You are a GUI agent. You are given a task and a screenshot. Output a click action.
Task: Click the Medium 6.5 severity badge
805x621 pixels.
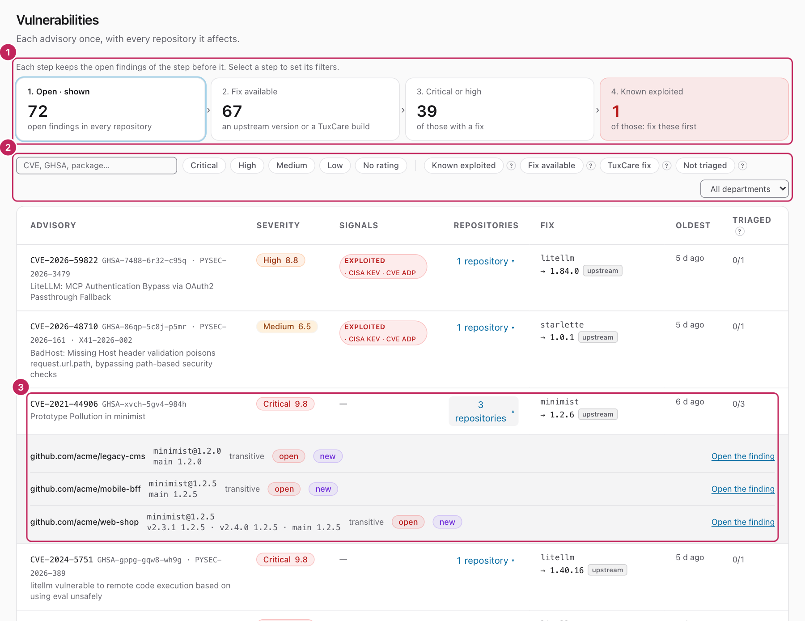(287, 327)
